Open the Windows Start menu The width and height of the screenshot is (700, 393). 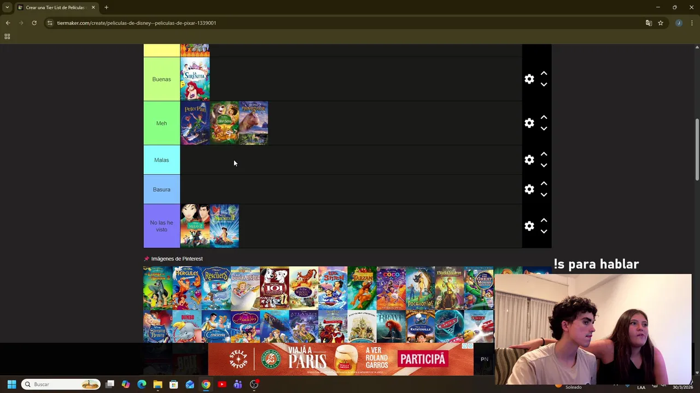pos(11,384)
